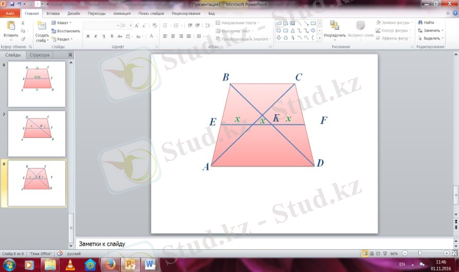Viewport: 459px width, 272px height.
Task: Open the Вставка ribbon tab
Action: (53, 13)
